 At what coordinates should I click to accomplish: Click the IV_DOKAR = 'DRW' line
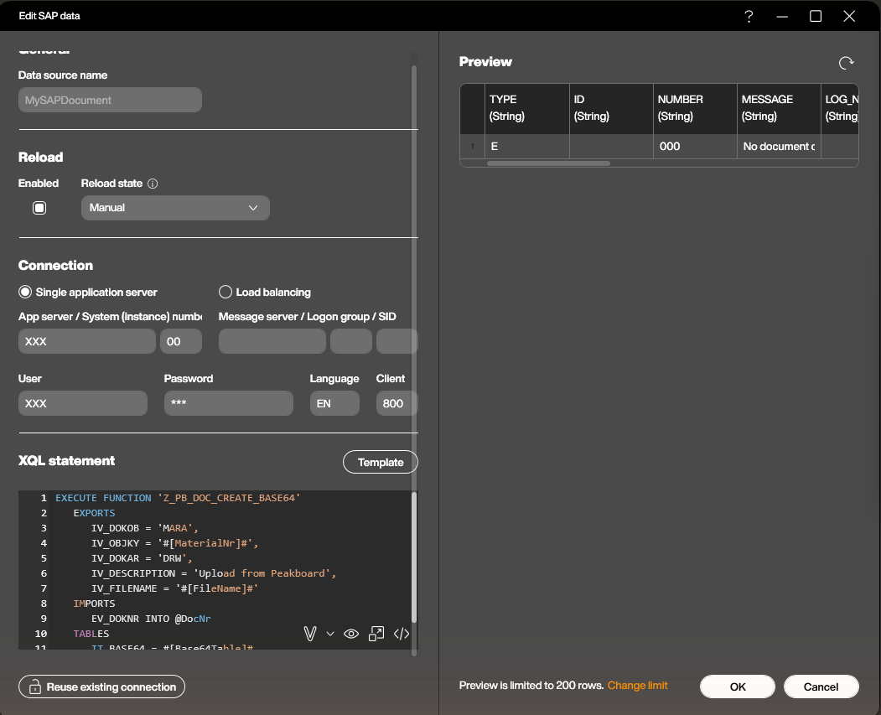[x=142, y=558]
